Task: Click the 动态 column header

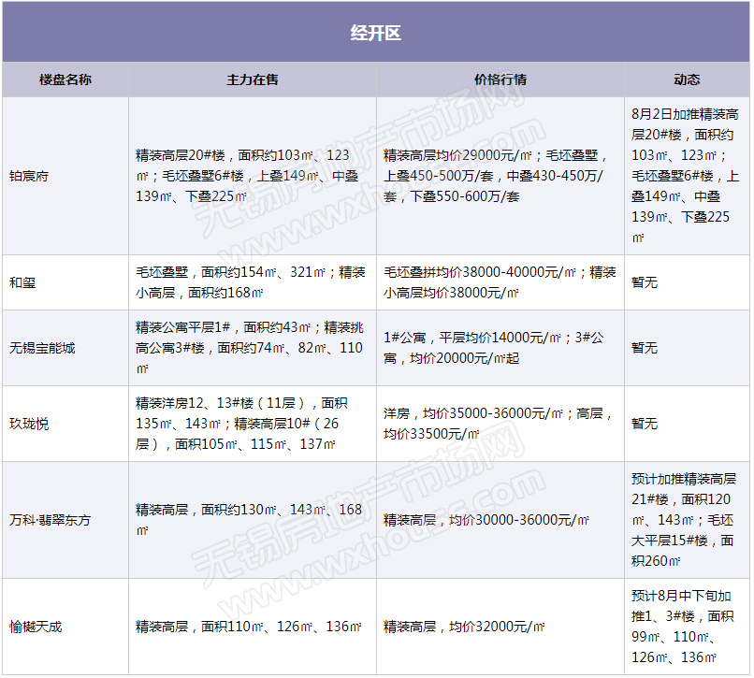Action: (687, 79)
